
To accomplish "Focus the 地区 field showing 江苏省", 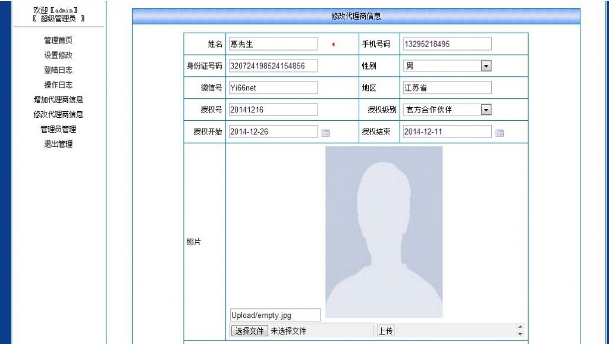I will tap(447, 87).
